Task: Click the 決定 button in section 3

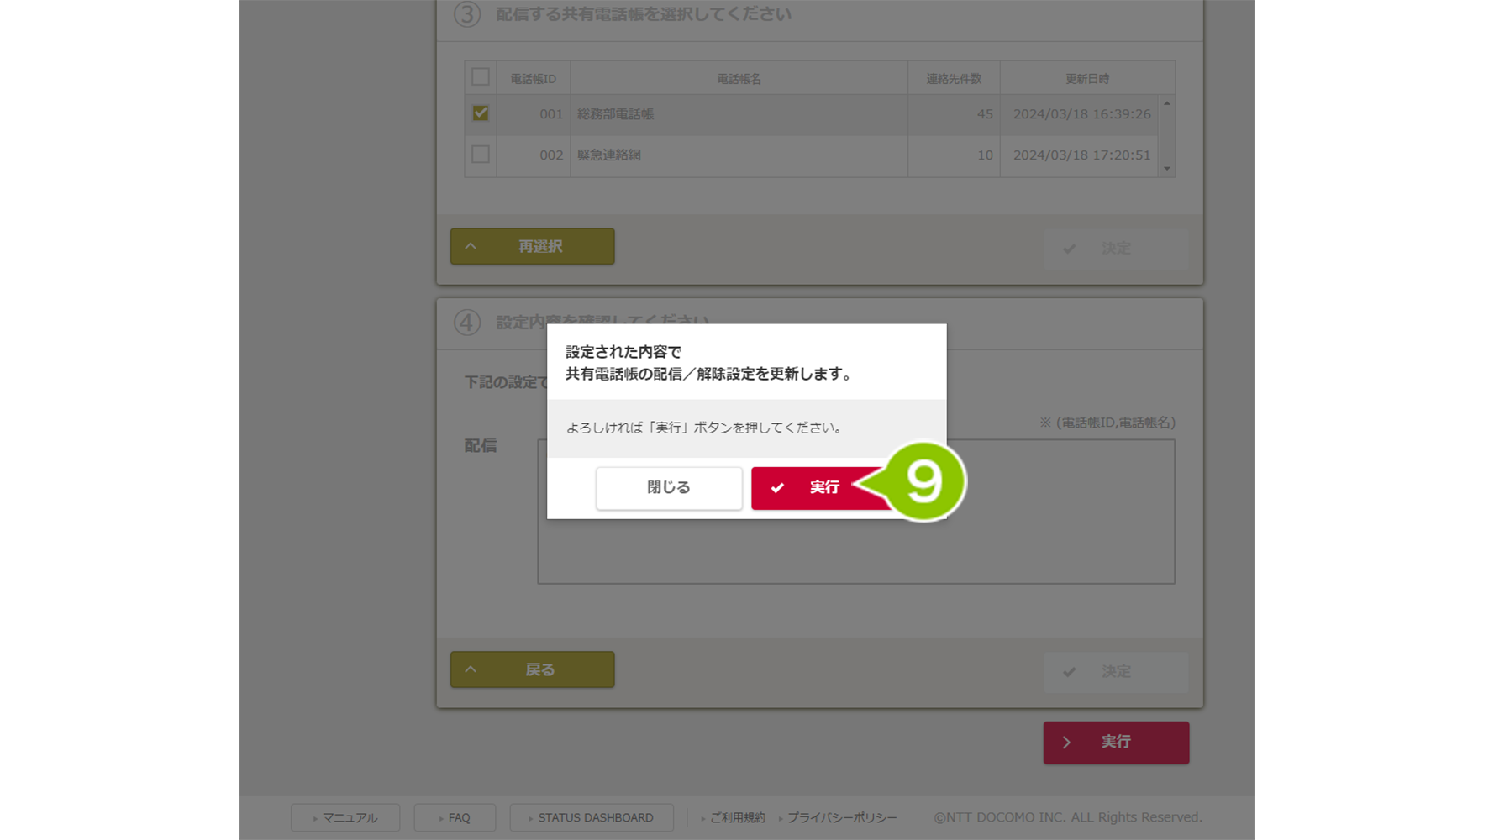Action: (x=1115, y=249)
